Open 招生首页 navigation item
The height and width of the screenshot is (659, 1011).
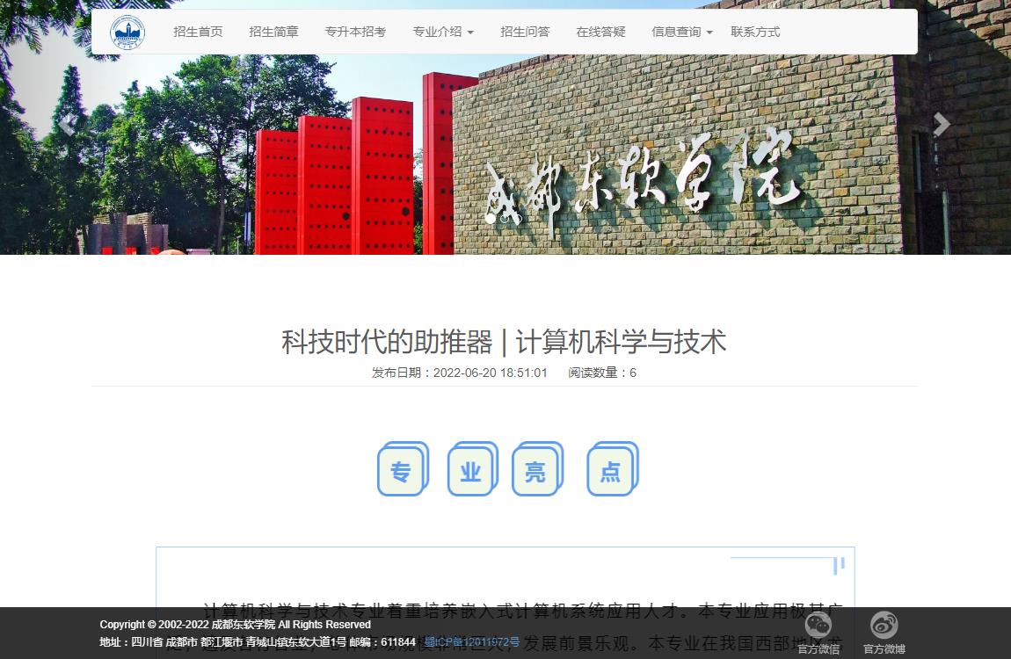(x=198, y=32)
